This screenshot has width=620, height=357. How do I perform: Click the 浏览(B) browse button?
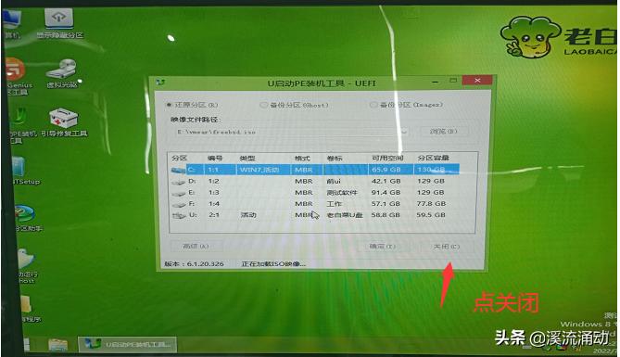tap(444, 131)
